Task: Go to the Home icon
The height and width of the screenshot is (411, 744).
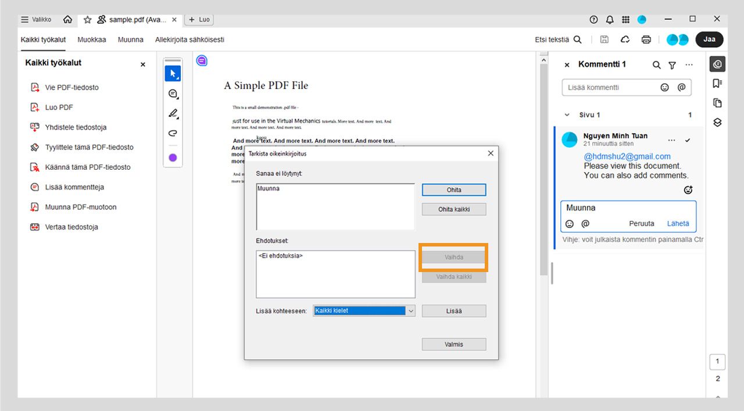Action: (x=67, y=19)
